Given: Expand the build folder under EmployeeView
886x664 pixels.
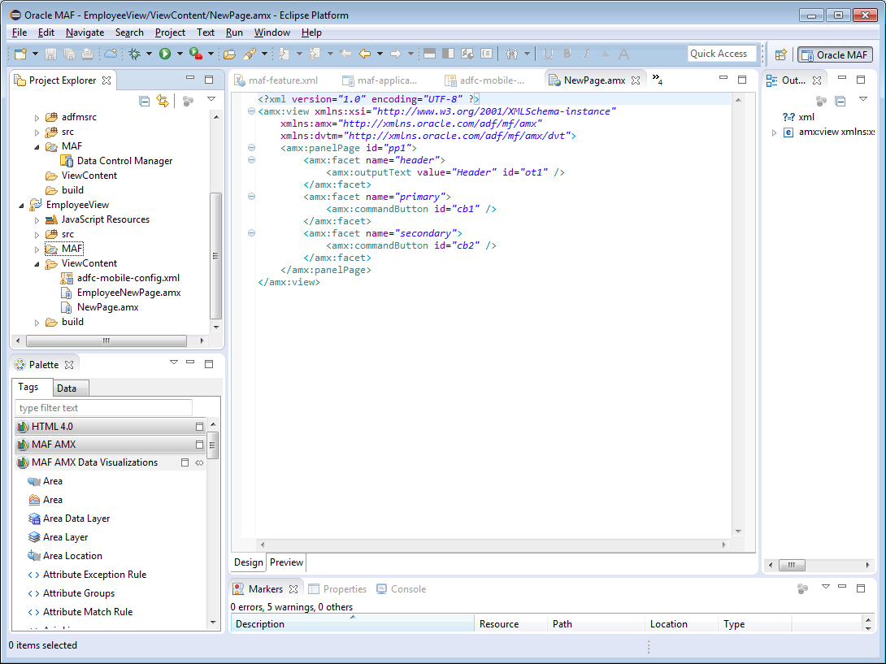Looking at the screenshot, I should click(37, 322).
